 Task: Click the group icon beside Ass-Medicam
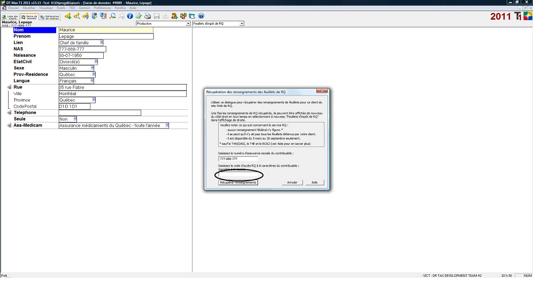tap(9, 126)
